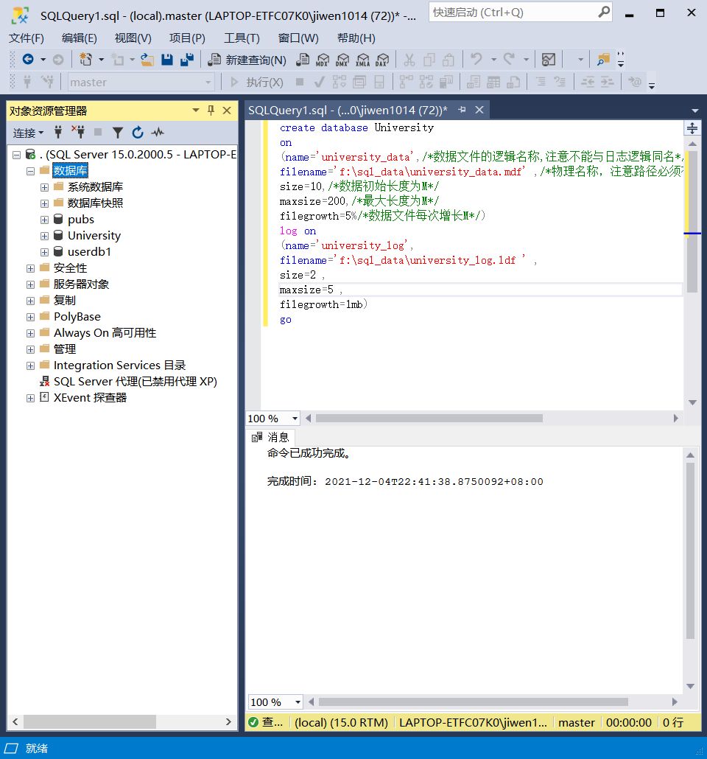Expand the userdb1 database node
This screenshot has height=759, width=707.
[44, 252]
